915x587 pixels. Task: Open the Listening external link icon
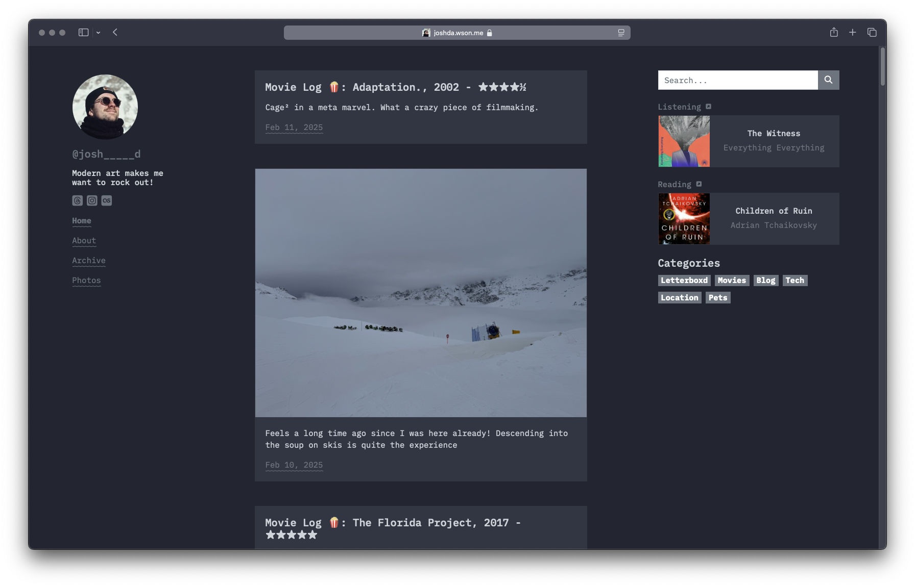709,106
